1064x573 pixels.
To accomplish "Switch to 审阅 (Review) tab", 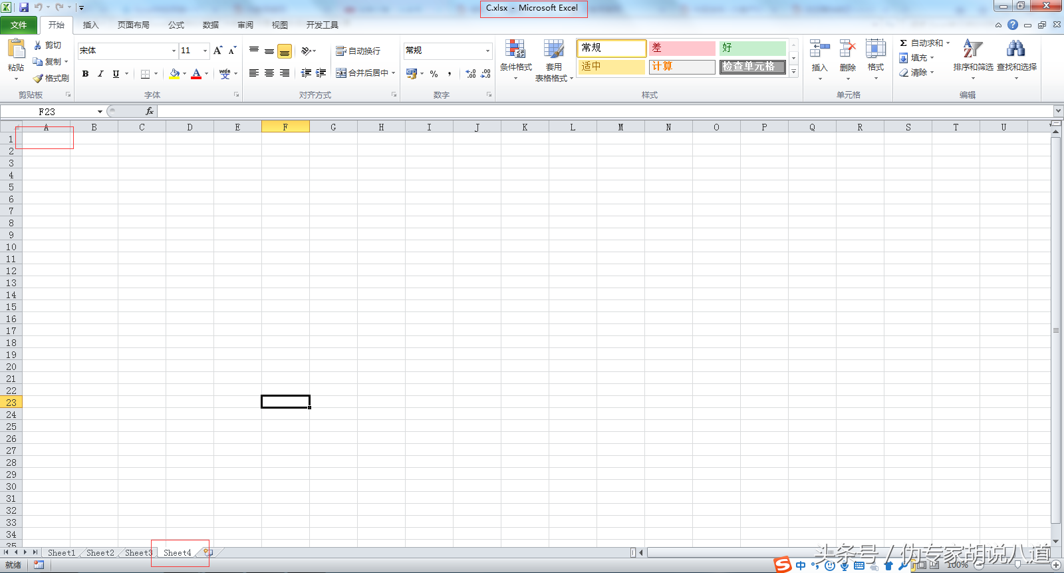I will (245, 25).
